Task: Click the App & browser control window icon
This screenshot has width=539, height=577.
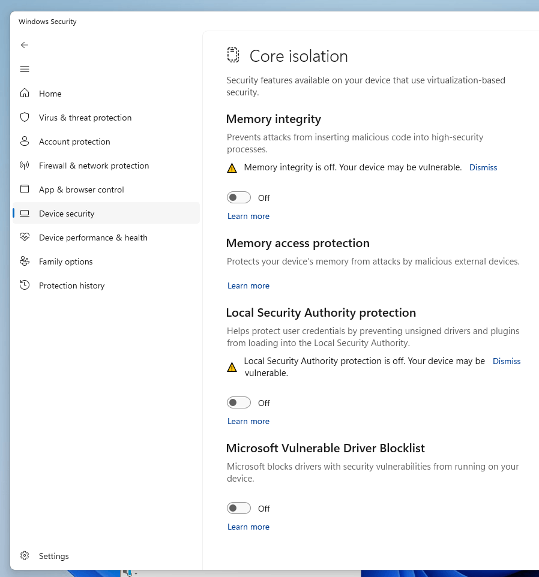Action: 25,189
